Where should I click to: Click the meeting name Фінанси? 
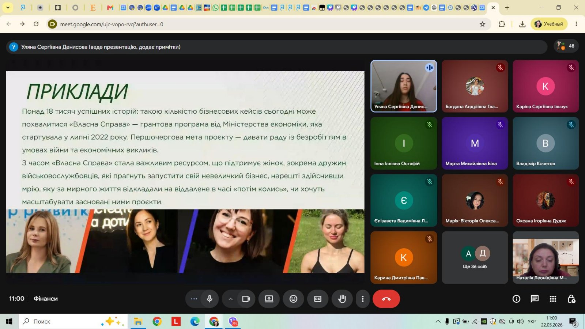point(46,299)
